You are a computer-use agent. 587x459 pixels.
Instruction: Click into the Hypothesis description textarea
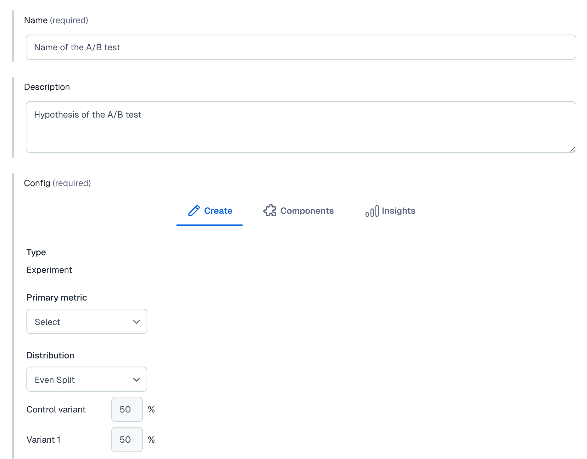coord(300,127)
